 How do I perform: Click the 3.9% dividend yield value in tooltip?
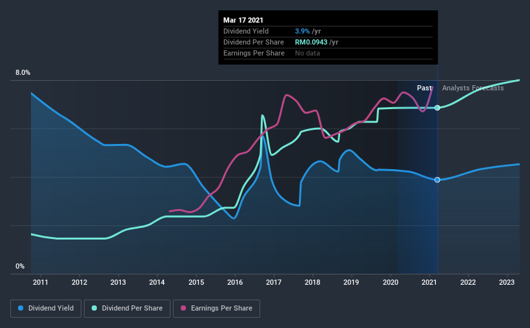pos(302,31)
